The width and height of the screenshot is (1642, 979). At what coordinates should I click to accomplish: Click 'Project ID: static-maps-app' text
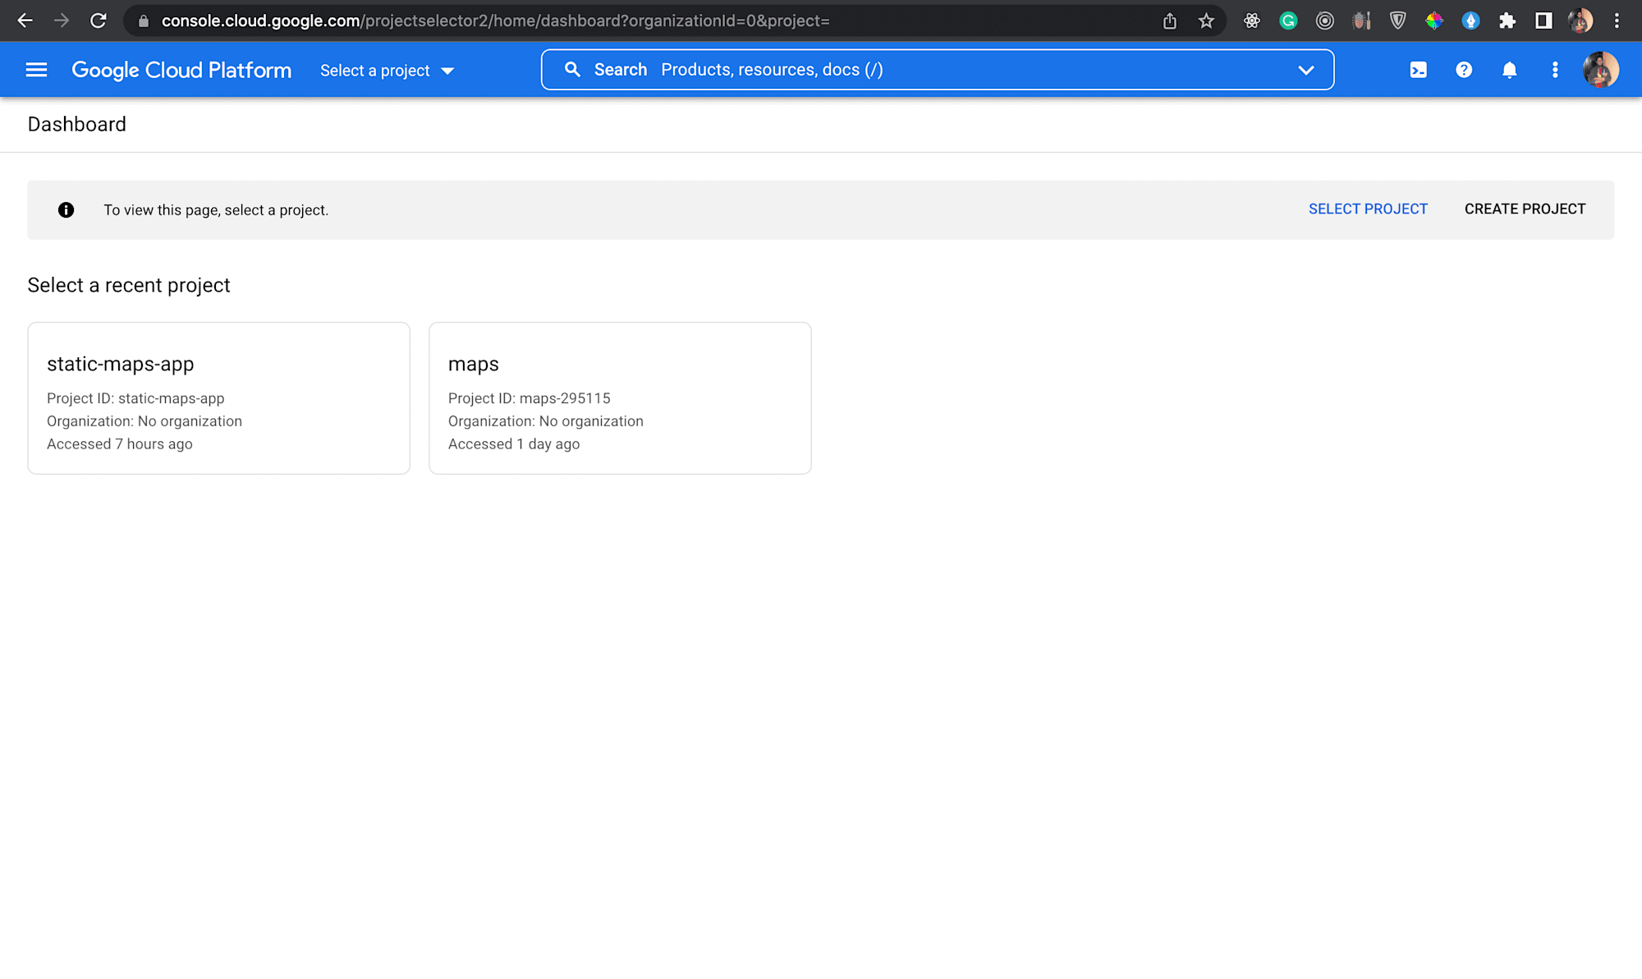135,398
